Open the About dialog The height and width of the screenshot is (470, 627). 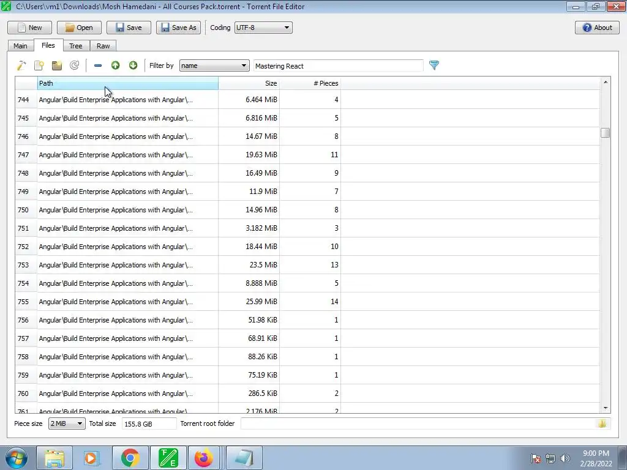(597, 28)
